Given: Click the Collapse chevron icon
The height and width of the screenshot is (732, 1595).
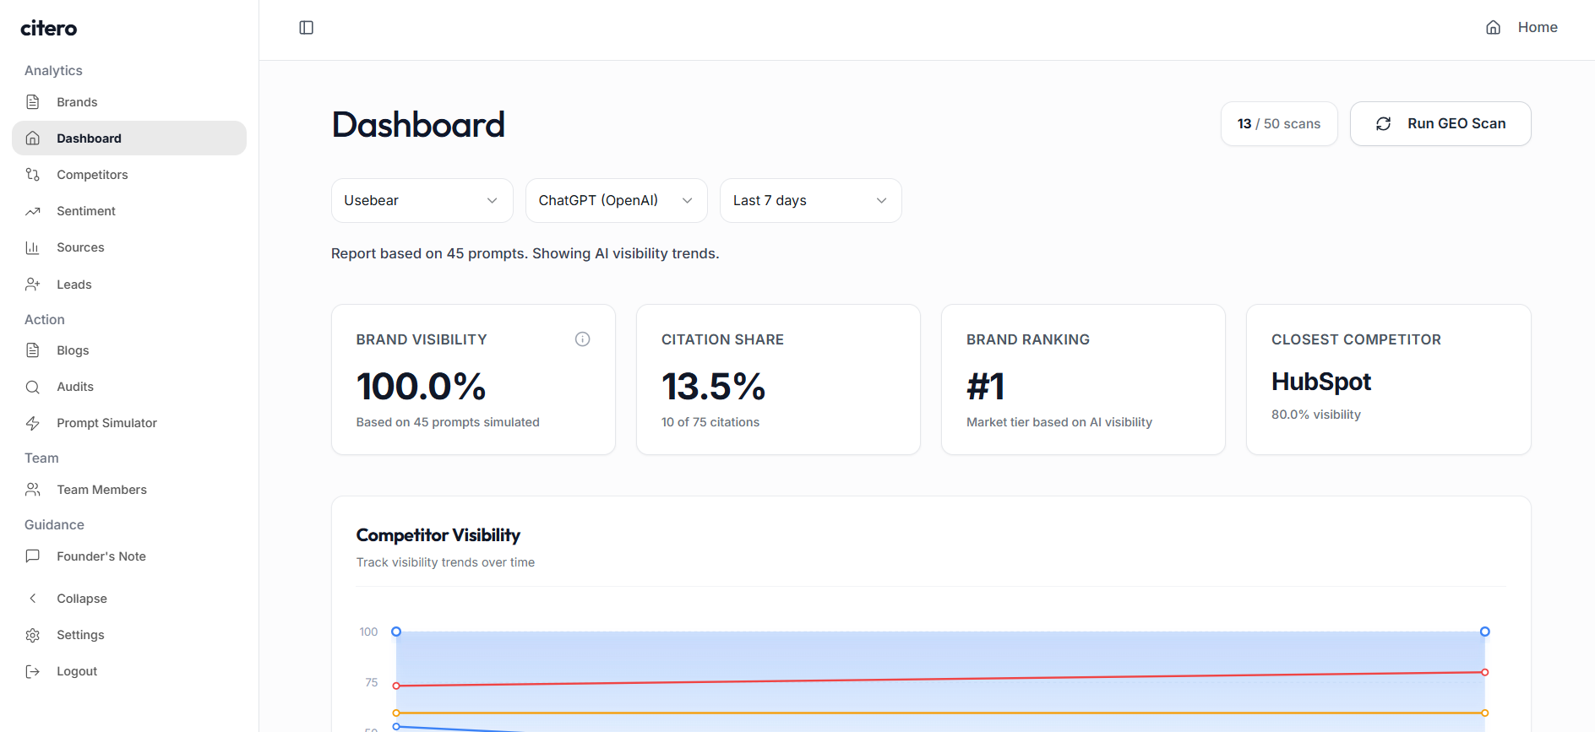Looking at the screenshot, I should tap(33, 599).
